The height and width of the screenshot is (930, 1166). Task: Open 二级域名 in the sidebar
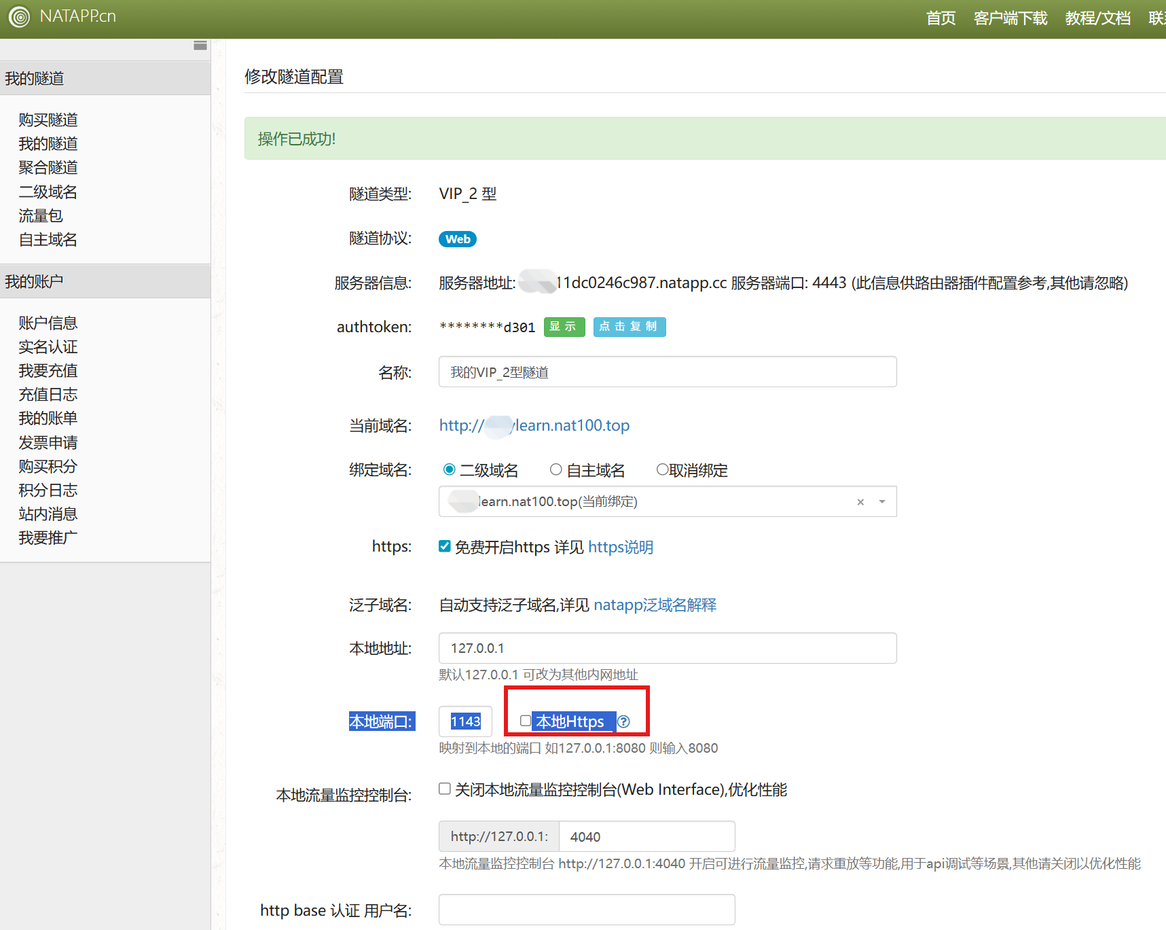[48, 192]
